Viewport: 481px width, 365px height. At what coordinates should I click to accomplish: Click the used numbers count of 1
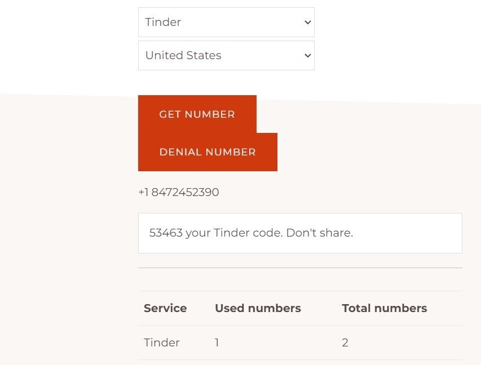217,342
